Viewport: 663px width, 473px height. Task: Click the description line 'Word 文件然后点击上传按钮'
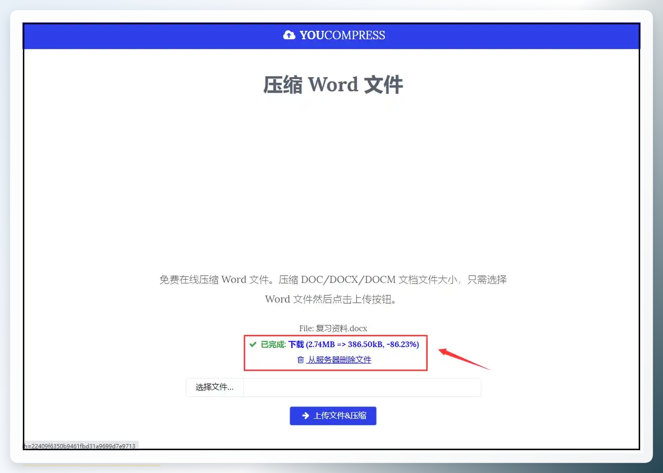(331, 299)
